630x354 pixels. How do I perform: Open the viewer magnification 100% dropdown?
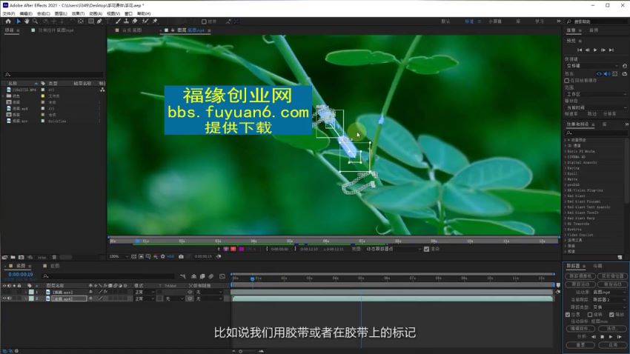coord(119,256)
